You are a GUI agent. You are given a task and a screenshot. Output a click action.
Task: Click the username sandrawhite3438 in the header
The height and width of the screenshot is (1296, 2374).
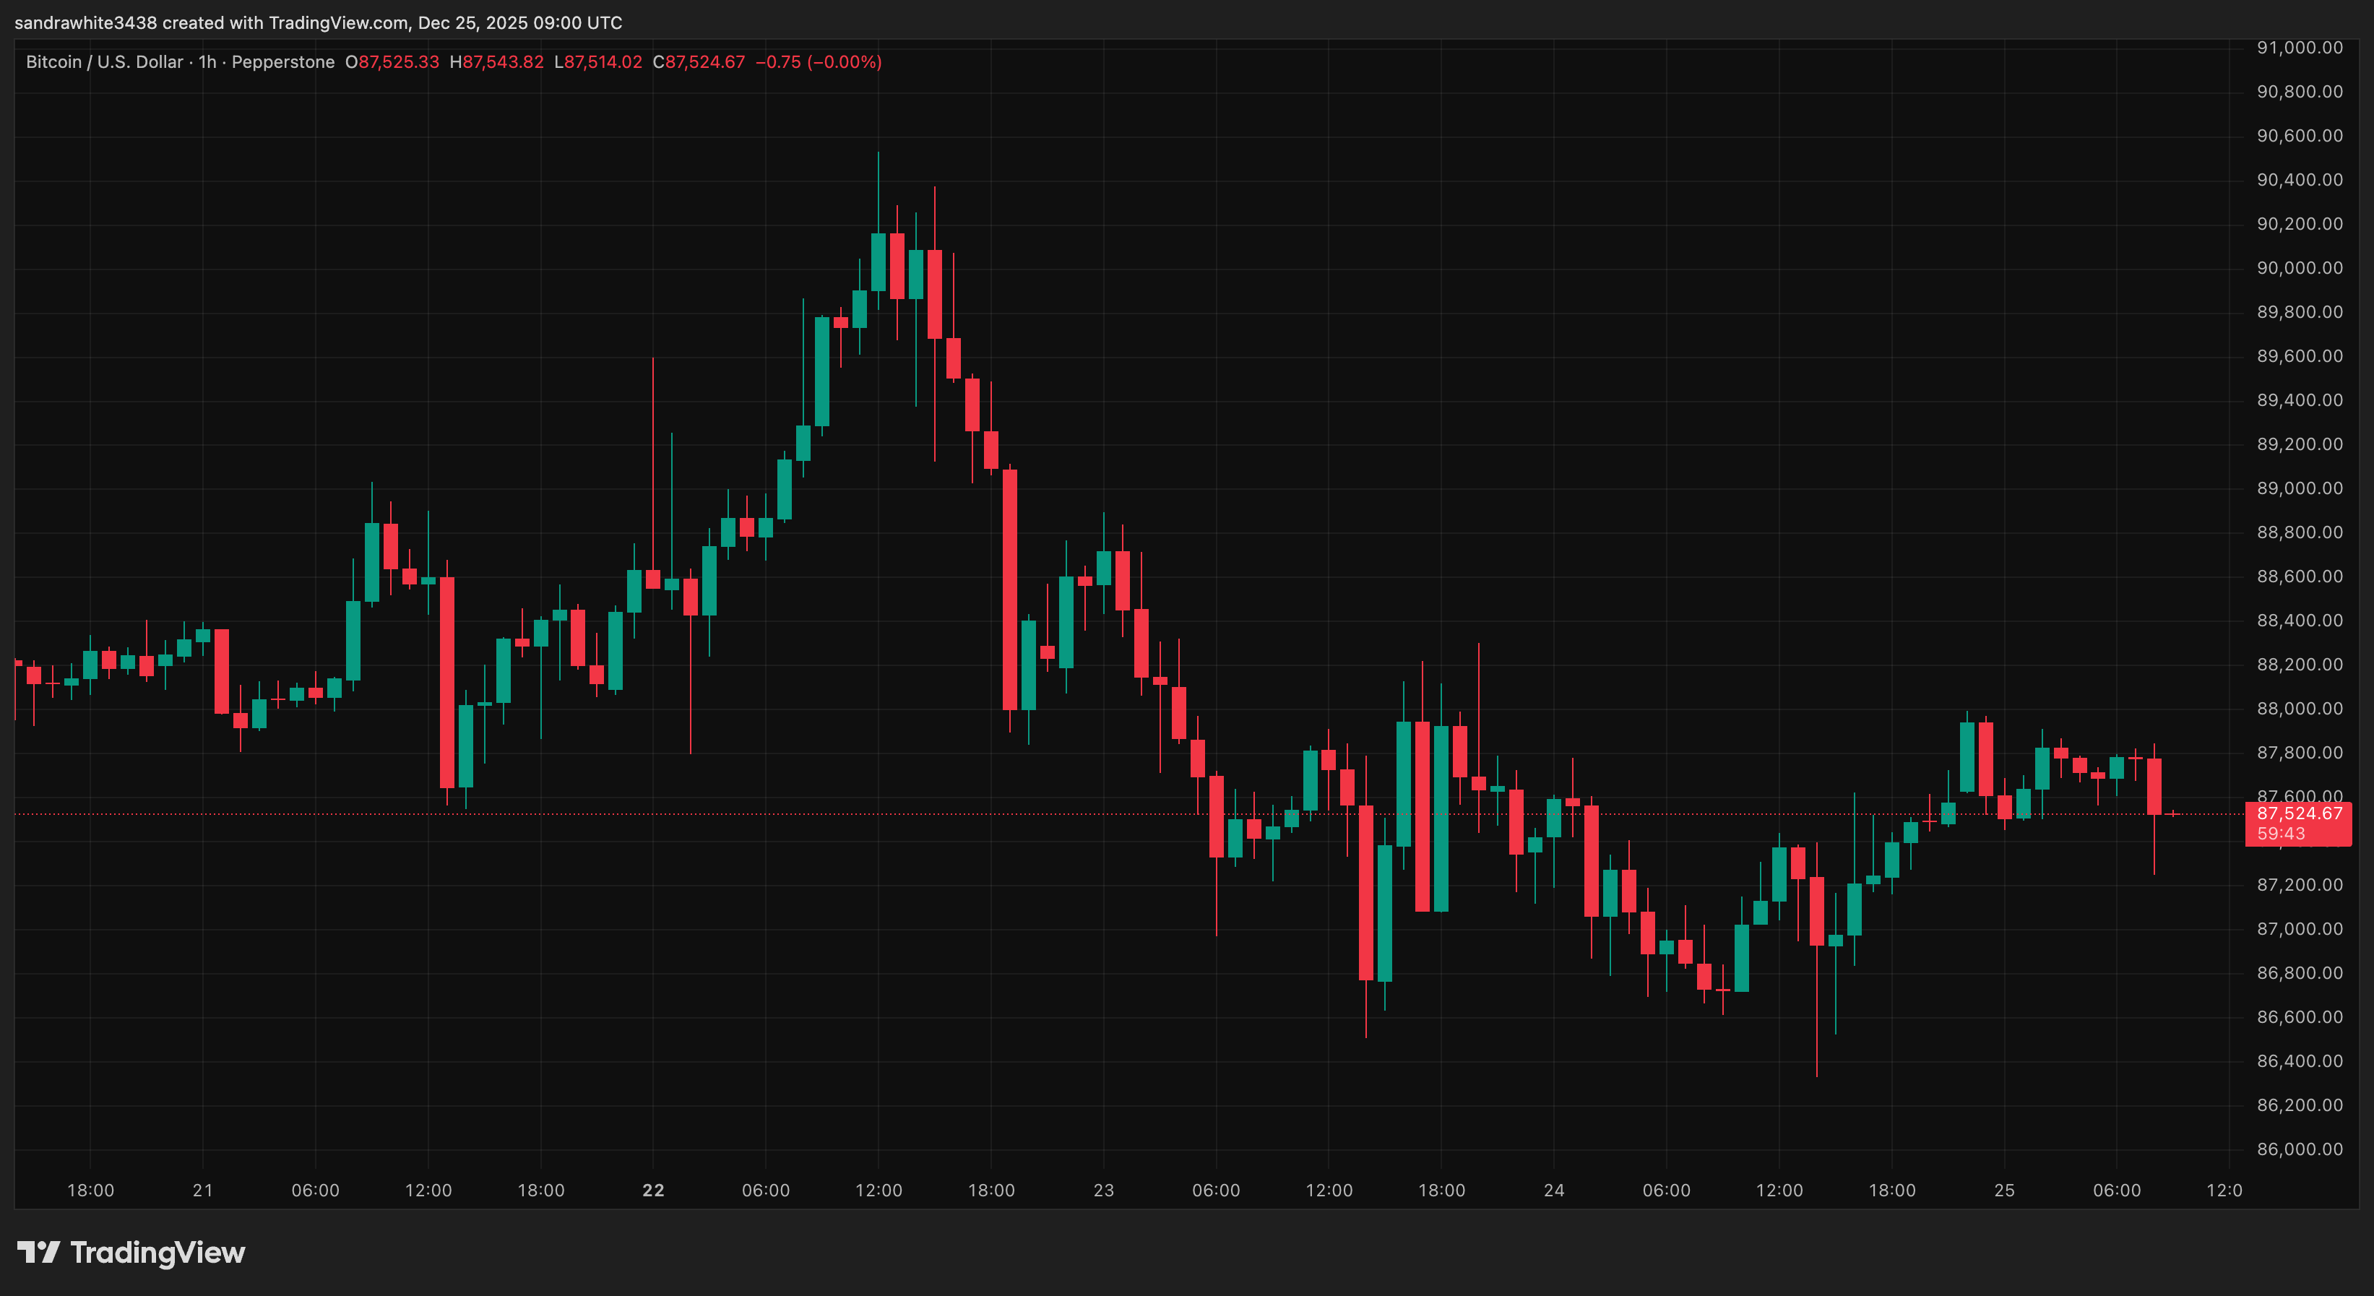pyautogui.click(x=88, y=22)
